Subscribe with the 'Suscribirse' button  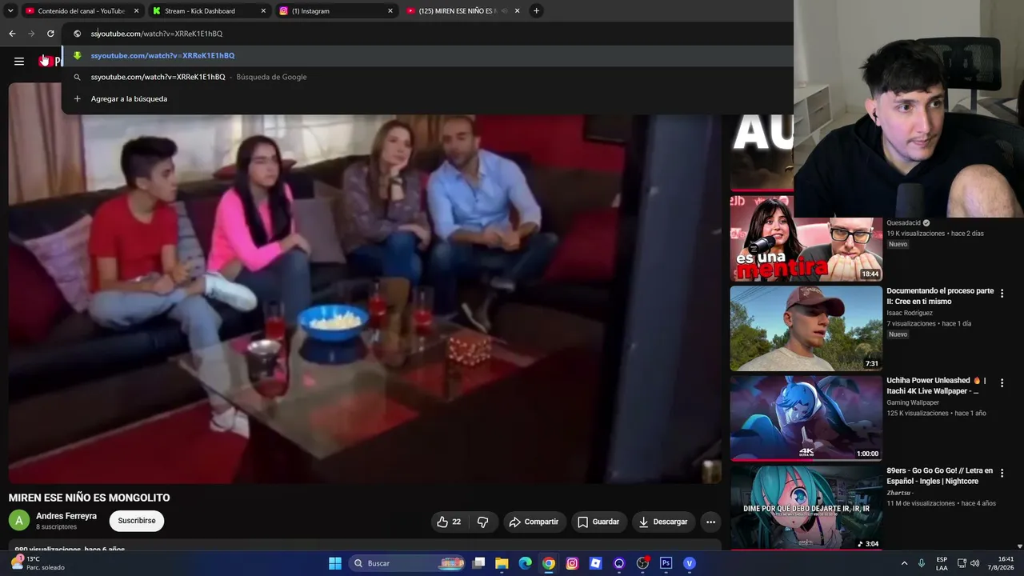coord(137,521)
